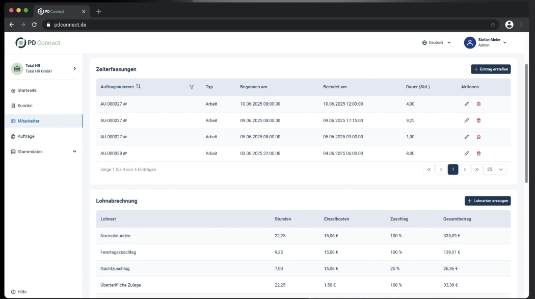Click the Lohnarten erzeugen button
Screen dimensions: 535x299
(x=487, y=201)
